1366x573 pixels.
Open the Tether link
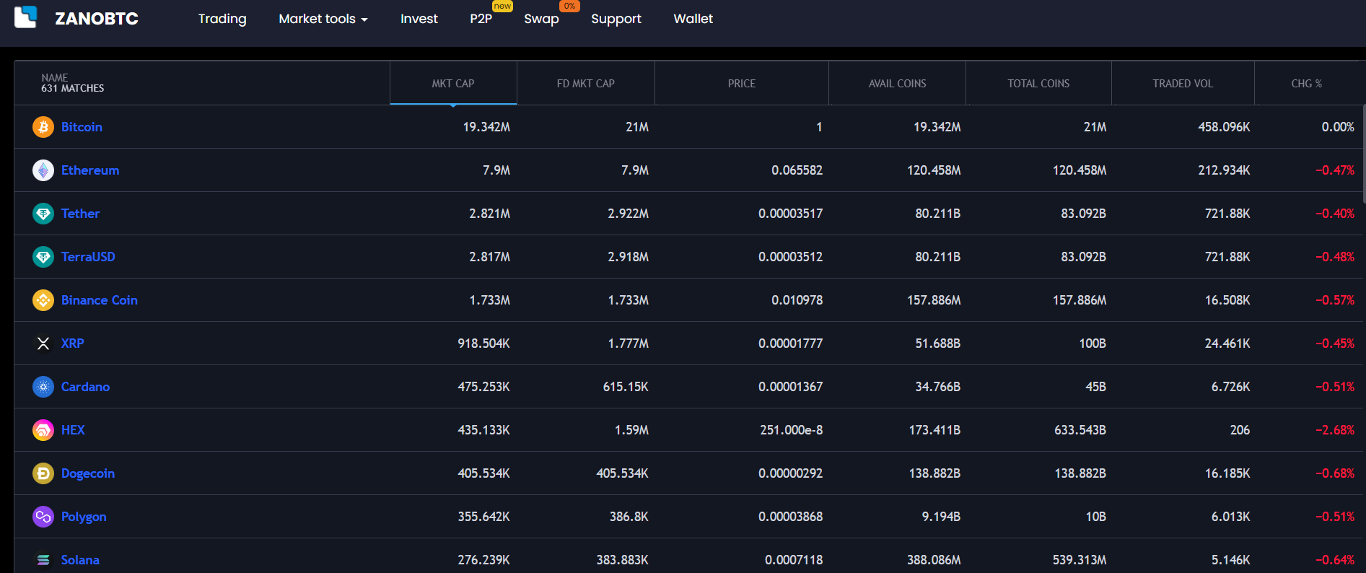(x=80, y=214)
